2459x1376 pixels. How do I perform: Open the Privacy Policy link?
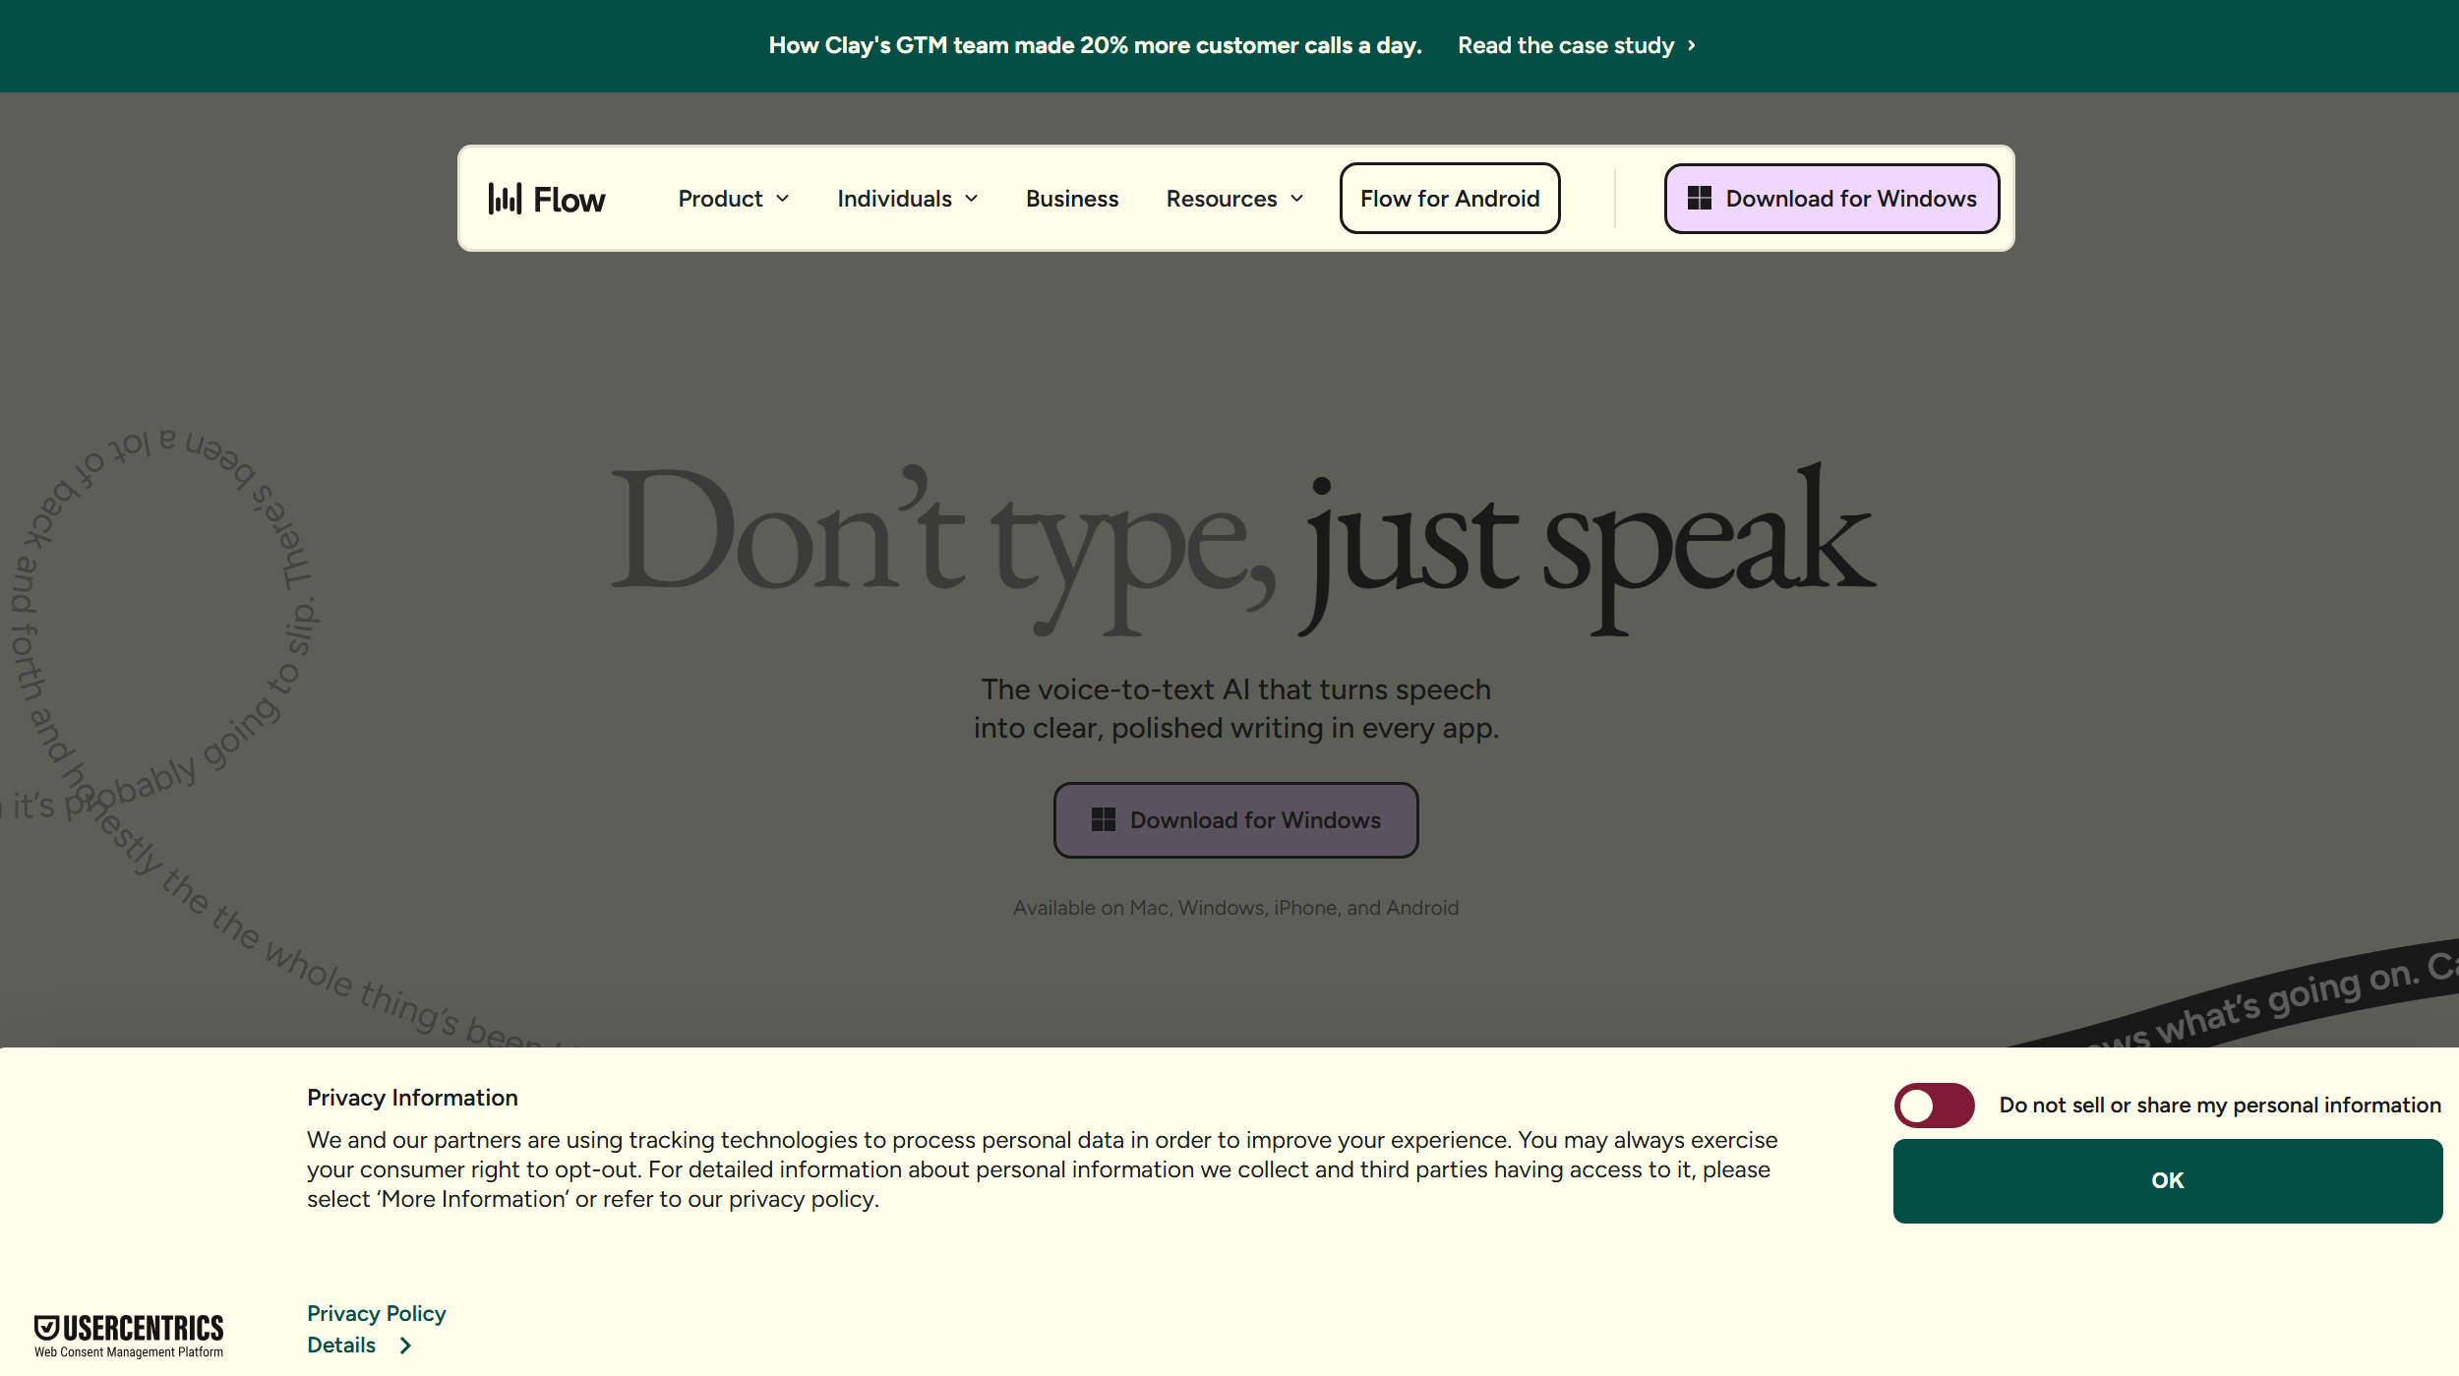pos(377,1314)
